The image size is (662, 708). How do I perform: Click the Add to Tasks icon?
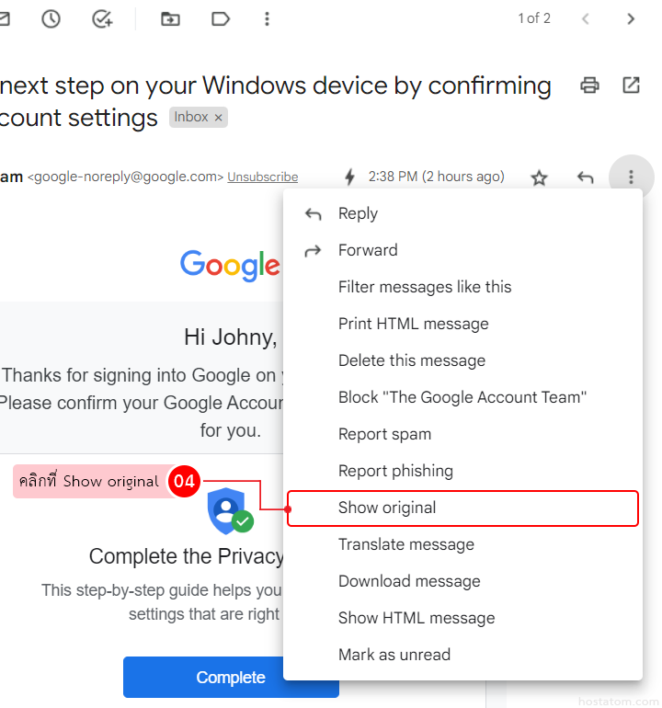click(x=103, y=18)
